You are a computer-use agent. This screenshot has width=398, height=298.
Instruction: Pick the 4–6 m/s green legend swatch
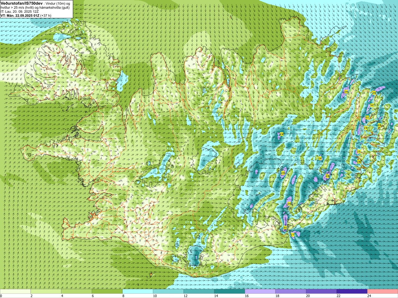pyautogui.click(x=76, y=291)
